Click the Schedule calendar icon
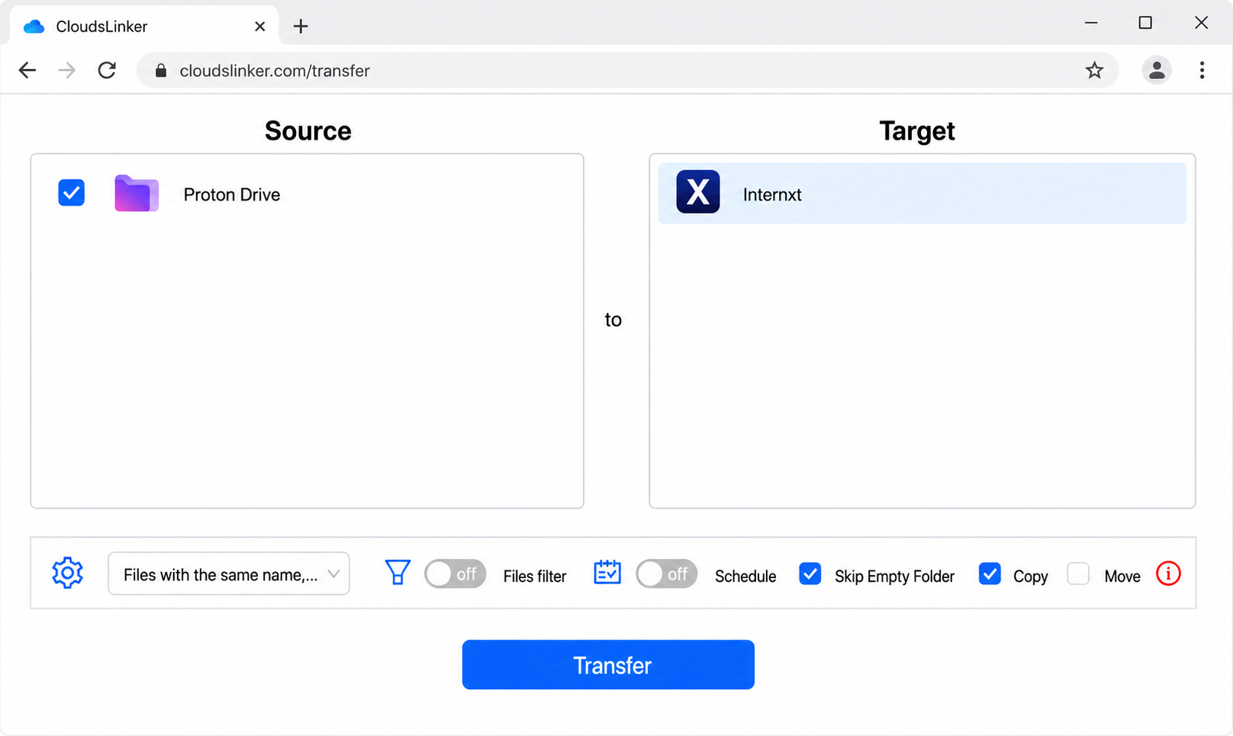This screenshot has height=736, width=1233. pos(607,573)
